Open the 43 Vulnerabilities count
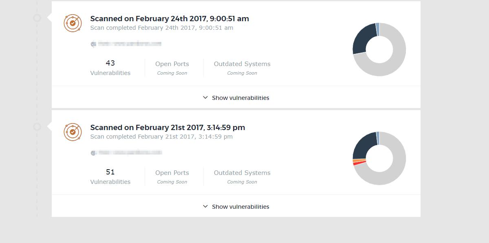Viewport: 489px width, 243px height. click(110, 68)
